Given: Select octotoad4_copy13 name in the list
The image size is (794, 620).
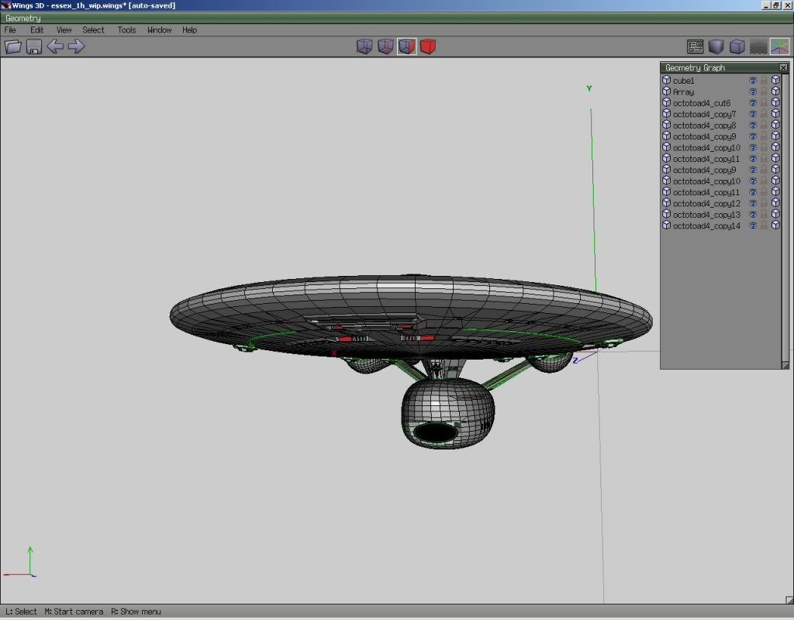Looking at the screenshot, I should click(706, 215).
